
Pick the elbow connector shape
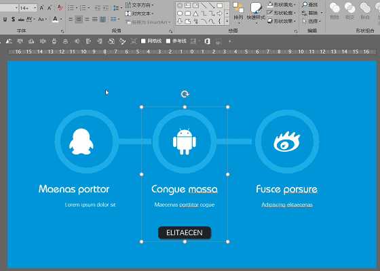(204, 14)
